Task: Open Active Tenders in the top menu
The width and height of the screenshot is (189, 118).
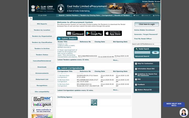Action: [72, 15]
